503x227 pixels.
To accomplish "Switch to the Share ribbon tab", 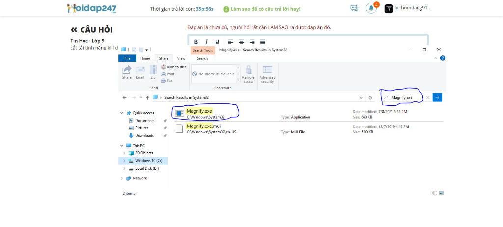I will pos(164,59).
